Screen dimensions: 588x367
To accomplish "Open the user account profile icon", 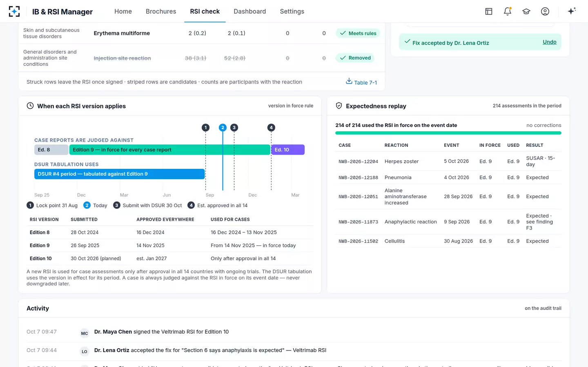I will 545,11.
